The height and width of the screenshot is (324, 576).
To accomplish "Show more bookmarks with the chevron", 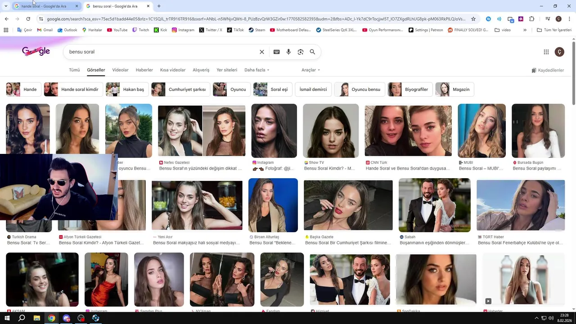I will 525,30.
